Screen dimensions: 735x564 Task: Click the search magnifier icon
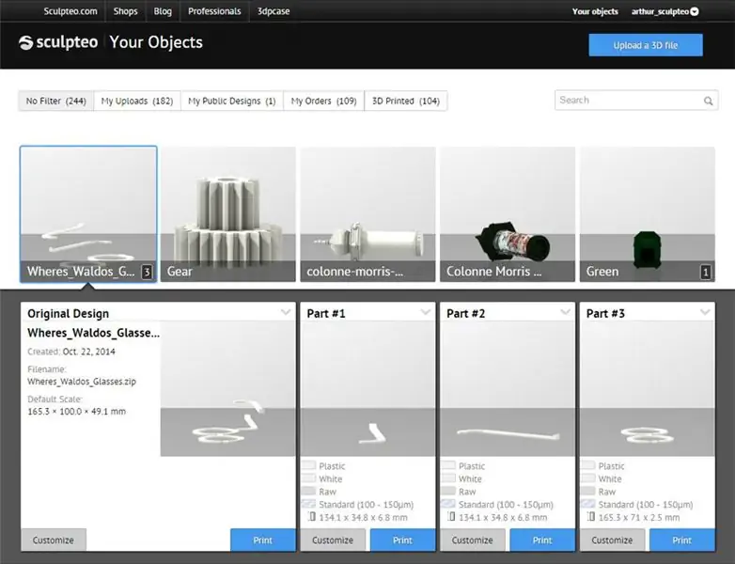(709, 101)
